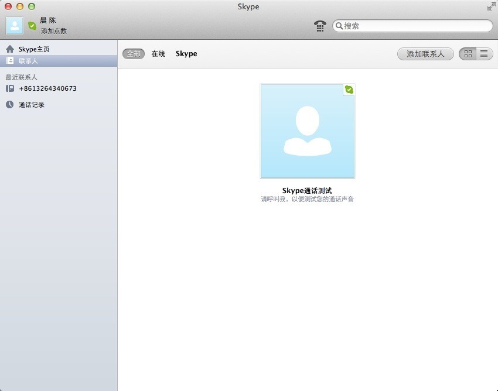Viewport: 498px width, 391px height.
Task: Click the Skype通话测试 contact name
Action: pos(307,190)
